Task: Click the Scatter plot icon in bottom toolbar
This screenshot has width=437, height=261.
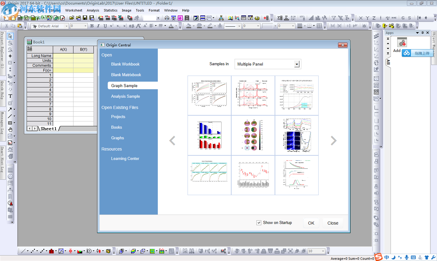Action: pos(32,251)
